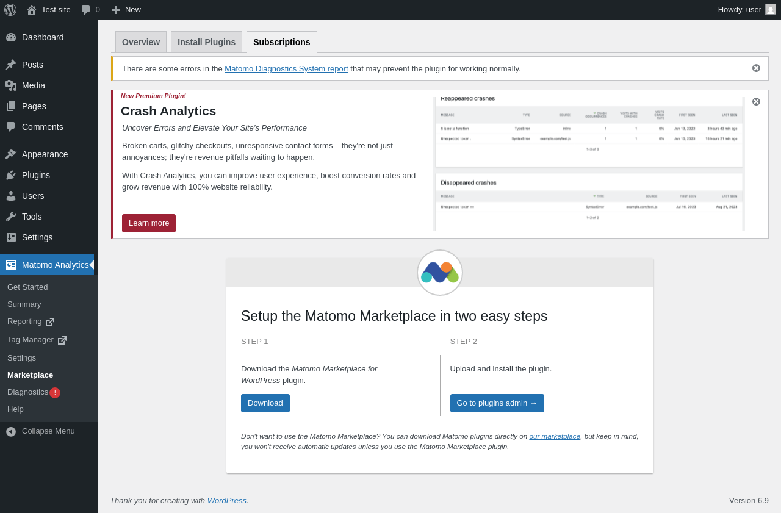Click the Matomo logo circle

[x=440, y=273]
